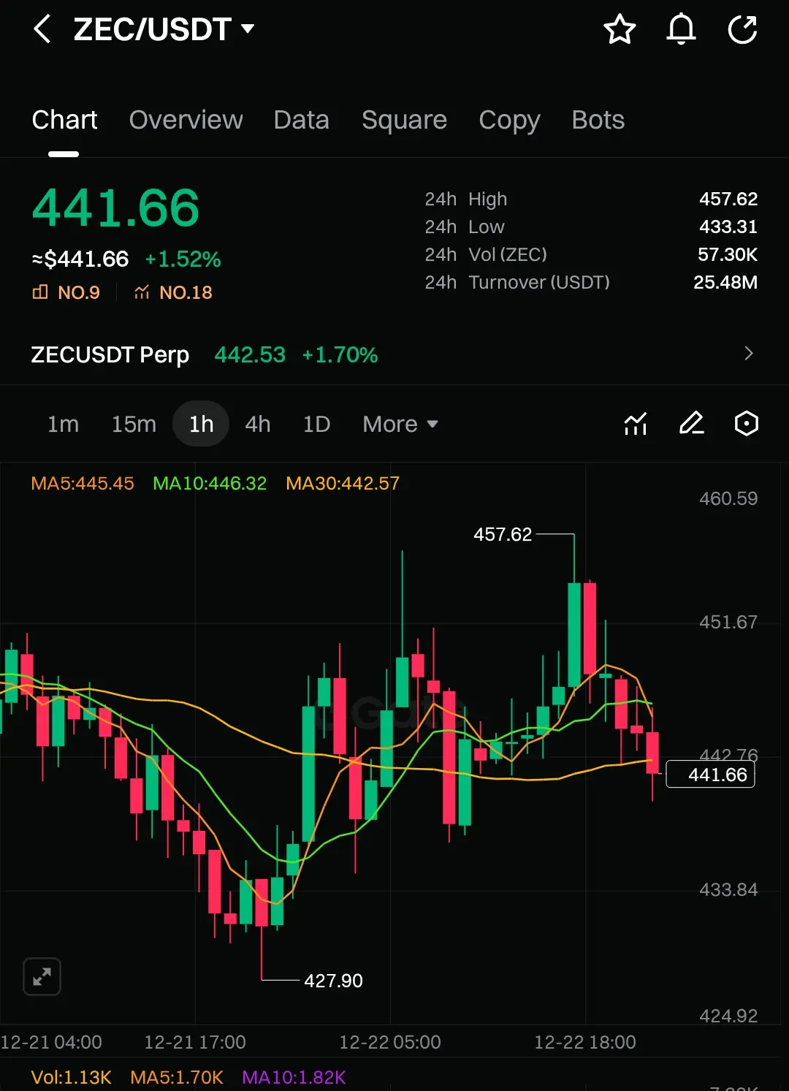Select the 15m timeframe
Image resolution: width=789 pixels, height=1091 pixels.
click(134, 424)
